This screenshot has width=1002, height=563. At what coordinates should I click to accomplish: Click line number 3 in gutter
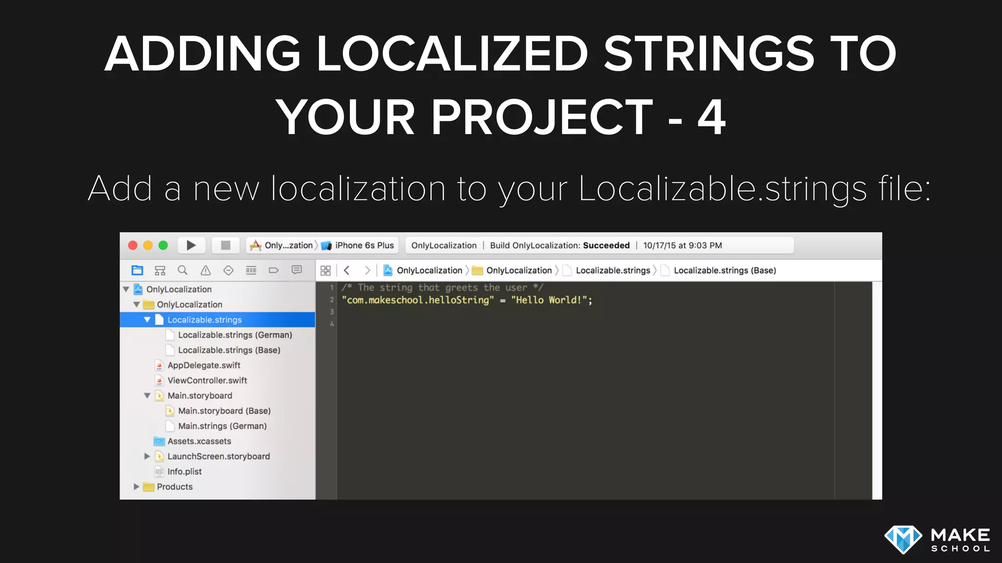click(x=332, y=312)
